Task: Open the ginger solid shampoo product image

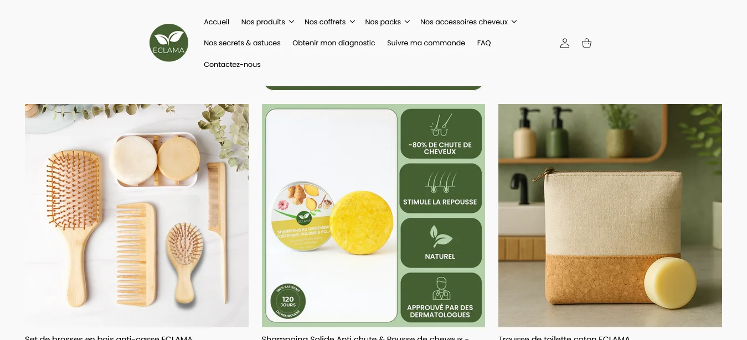Action: click(373, 216)
